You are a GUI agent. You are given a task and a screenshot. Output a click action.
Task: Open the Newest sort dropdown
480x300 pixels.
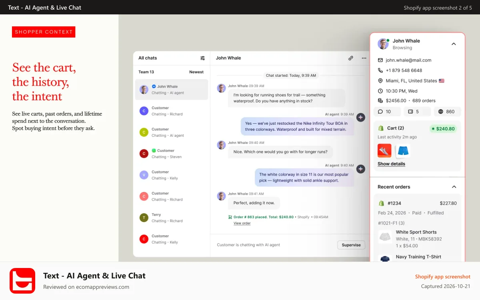pos(196,72)
